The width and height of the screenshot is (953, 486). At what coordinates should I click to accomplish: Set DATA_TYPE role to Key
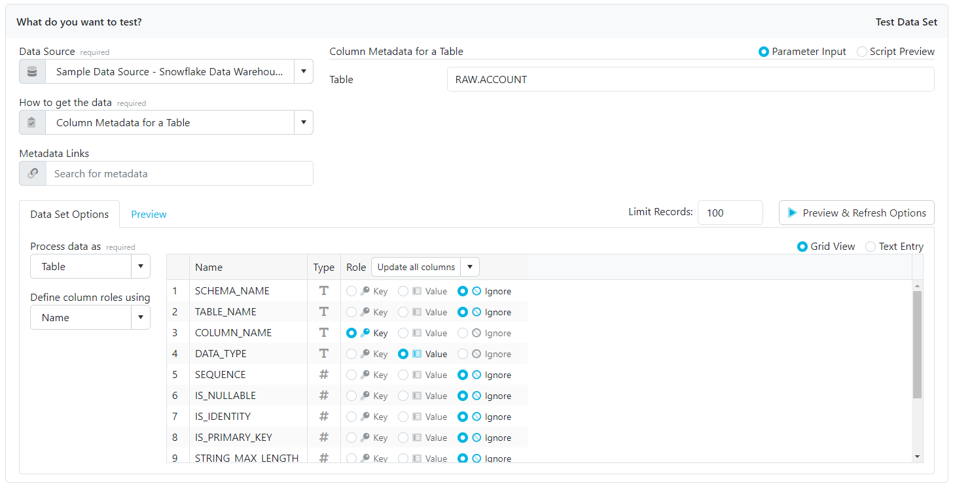(x=351, y=354)
